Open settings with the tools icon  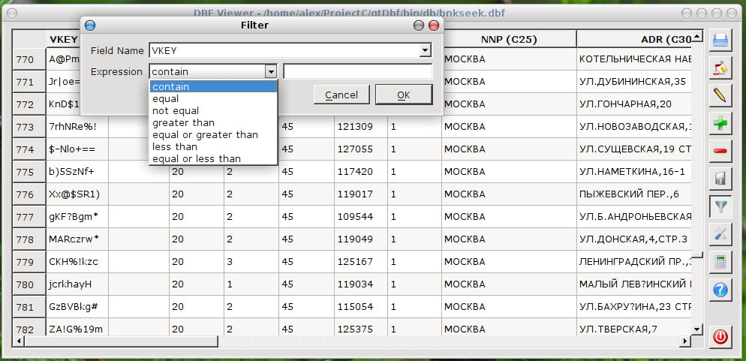tap(720, 233)
